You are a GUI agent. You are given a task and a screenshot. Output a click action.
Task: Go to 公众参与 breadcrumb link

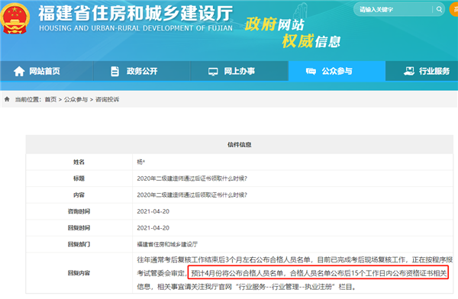[x=76, y=100]
